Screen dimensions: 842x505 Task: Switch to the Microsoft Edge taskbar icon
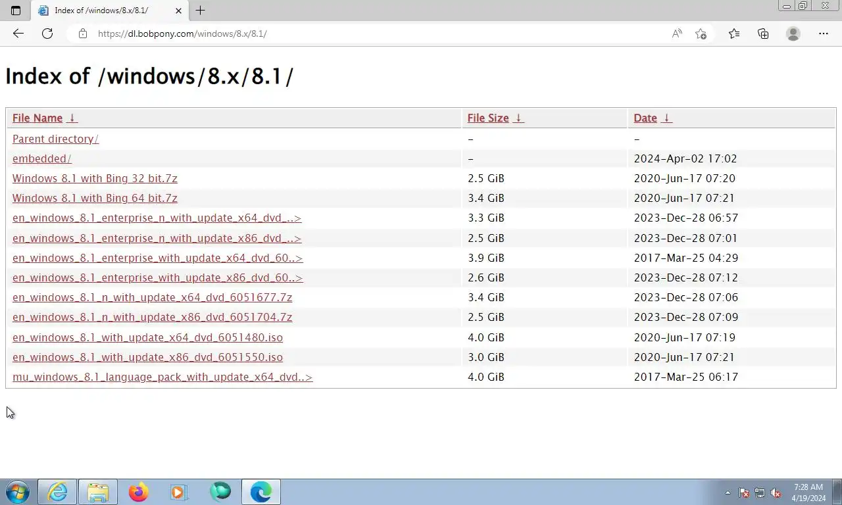261,492
